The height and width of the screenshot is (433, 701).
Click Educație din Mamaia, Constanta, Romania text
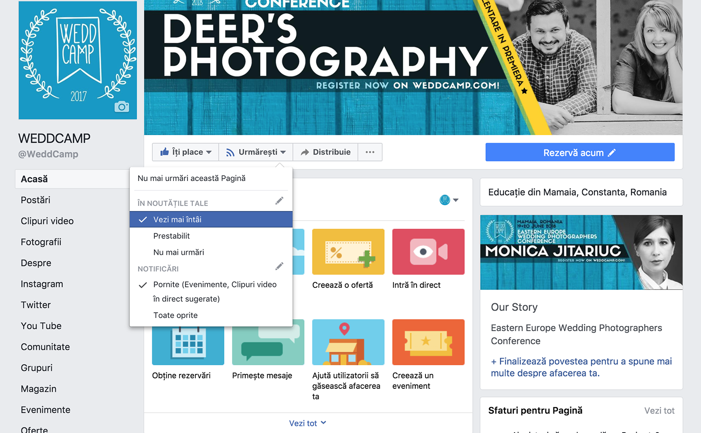577,192
